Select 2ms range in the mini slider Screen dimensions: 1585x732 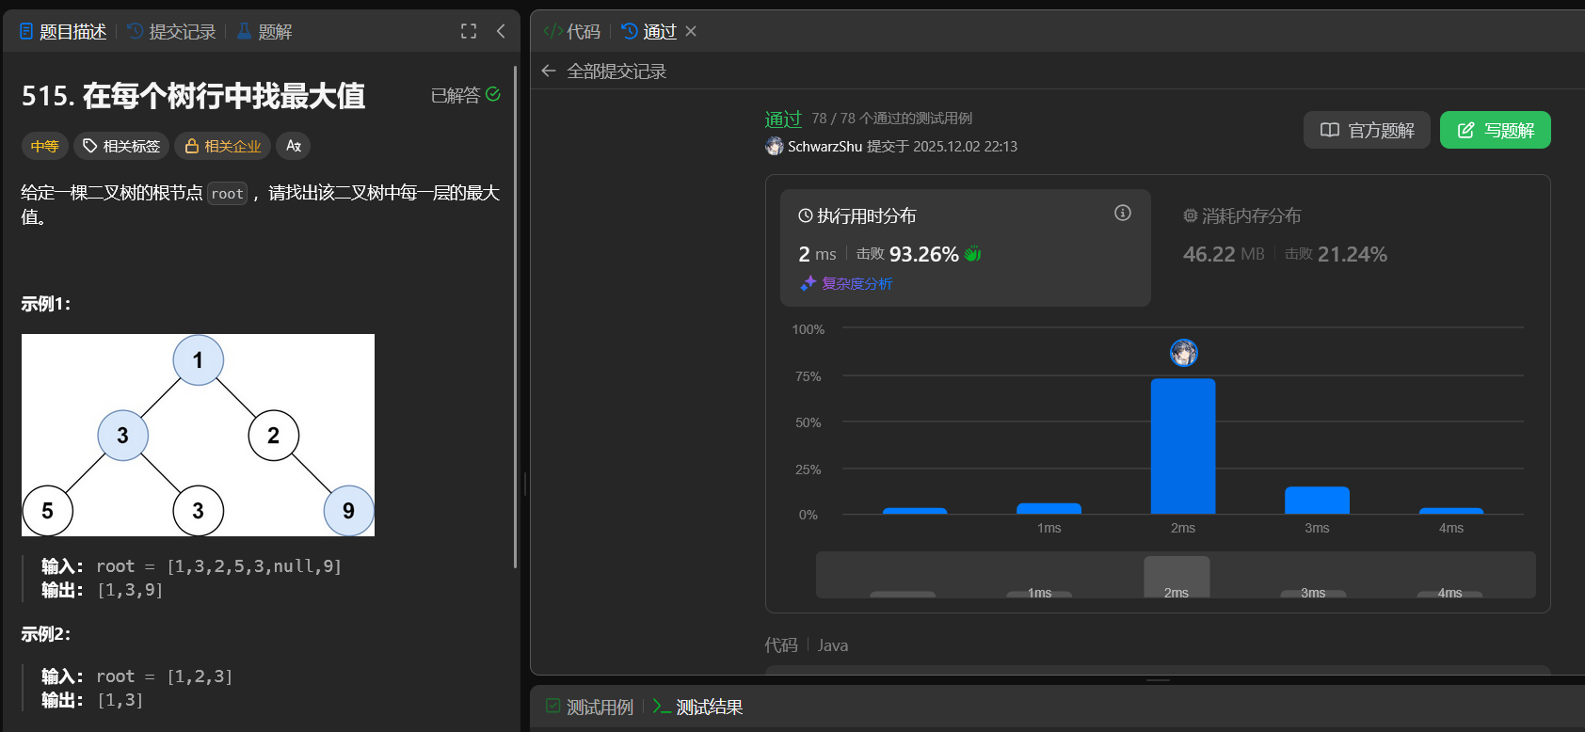[1177, 577]
